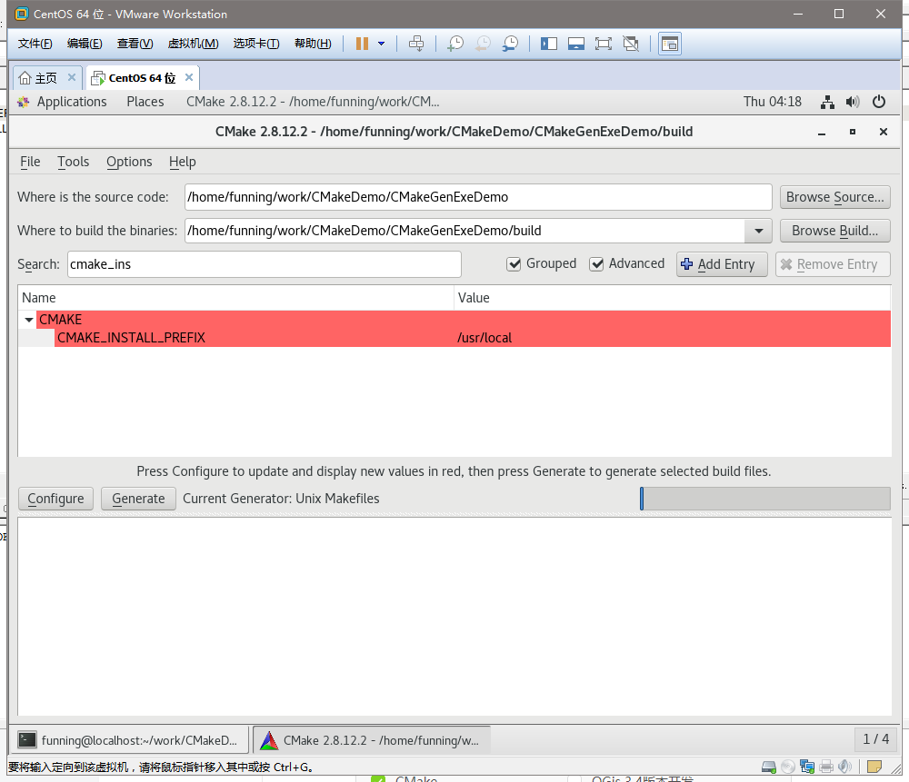The height and width of the screenshot is (782, 909).
Task: Open the build directory dropdown
Action: point(758,231)
